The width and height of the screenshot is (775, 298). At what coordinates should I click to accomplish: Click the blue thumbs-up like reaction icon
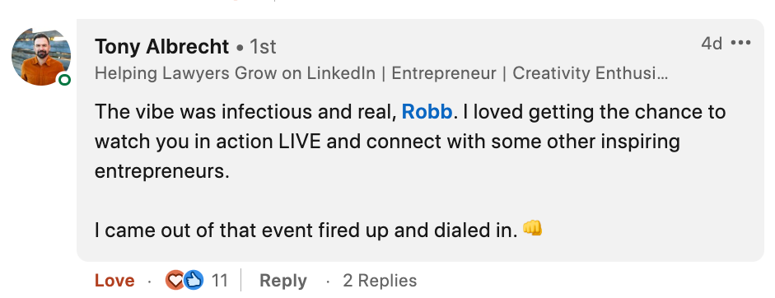tap(194, 280)
